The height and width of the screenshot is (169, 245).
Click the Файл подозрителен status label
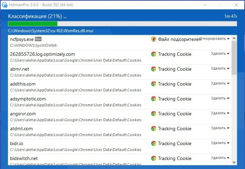point(180,39)
